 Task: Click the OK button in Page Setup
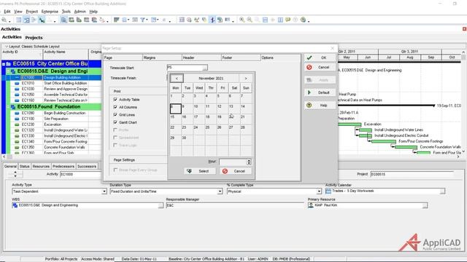pos(320,57)
